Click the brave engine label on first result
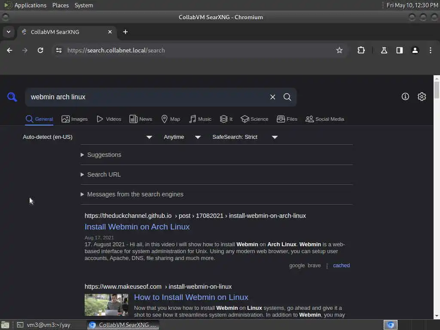The height and width of the screenshot is (330, 440). tap(314, 266)
